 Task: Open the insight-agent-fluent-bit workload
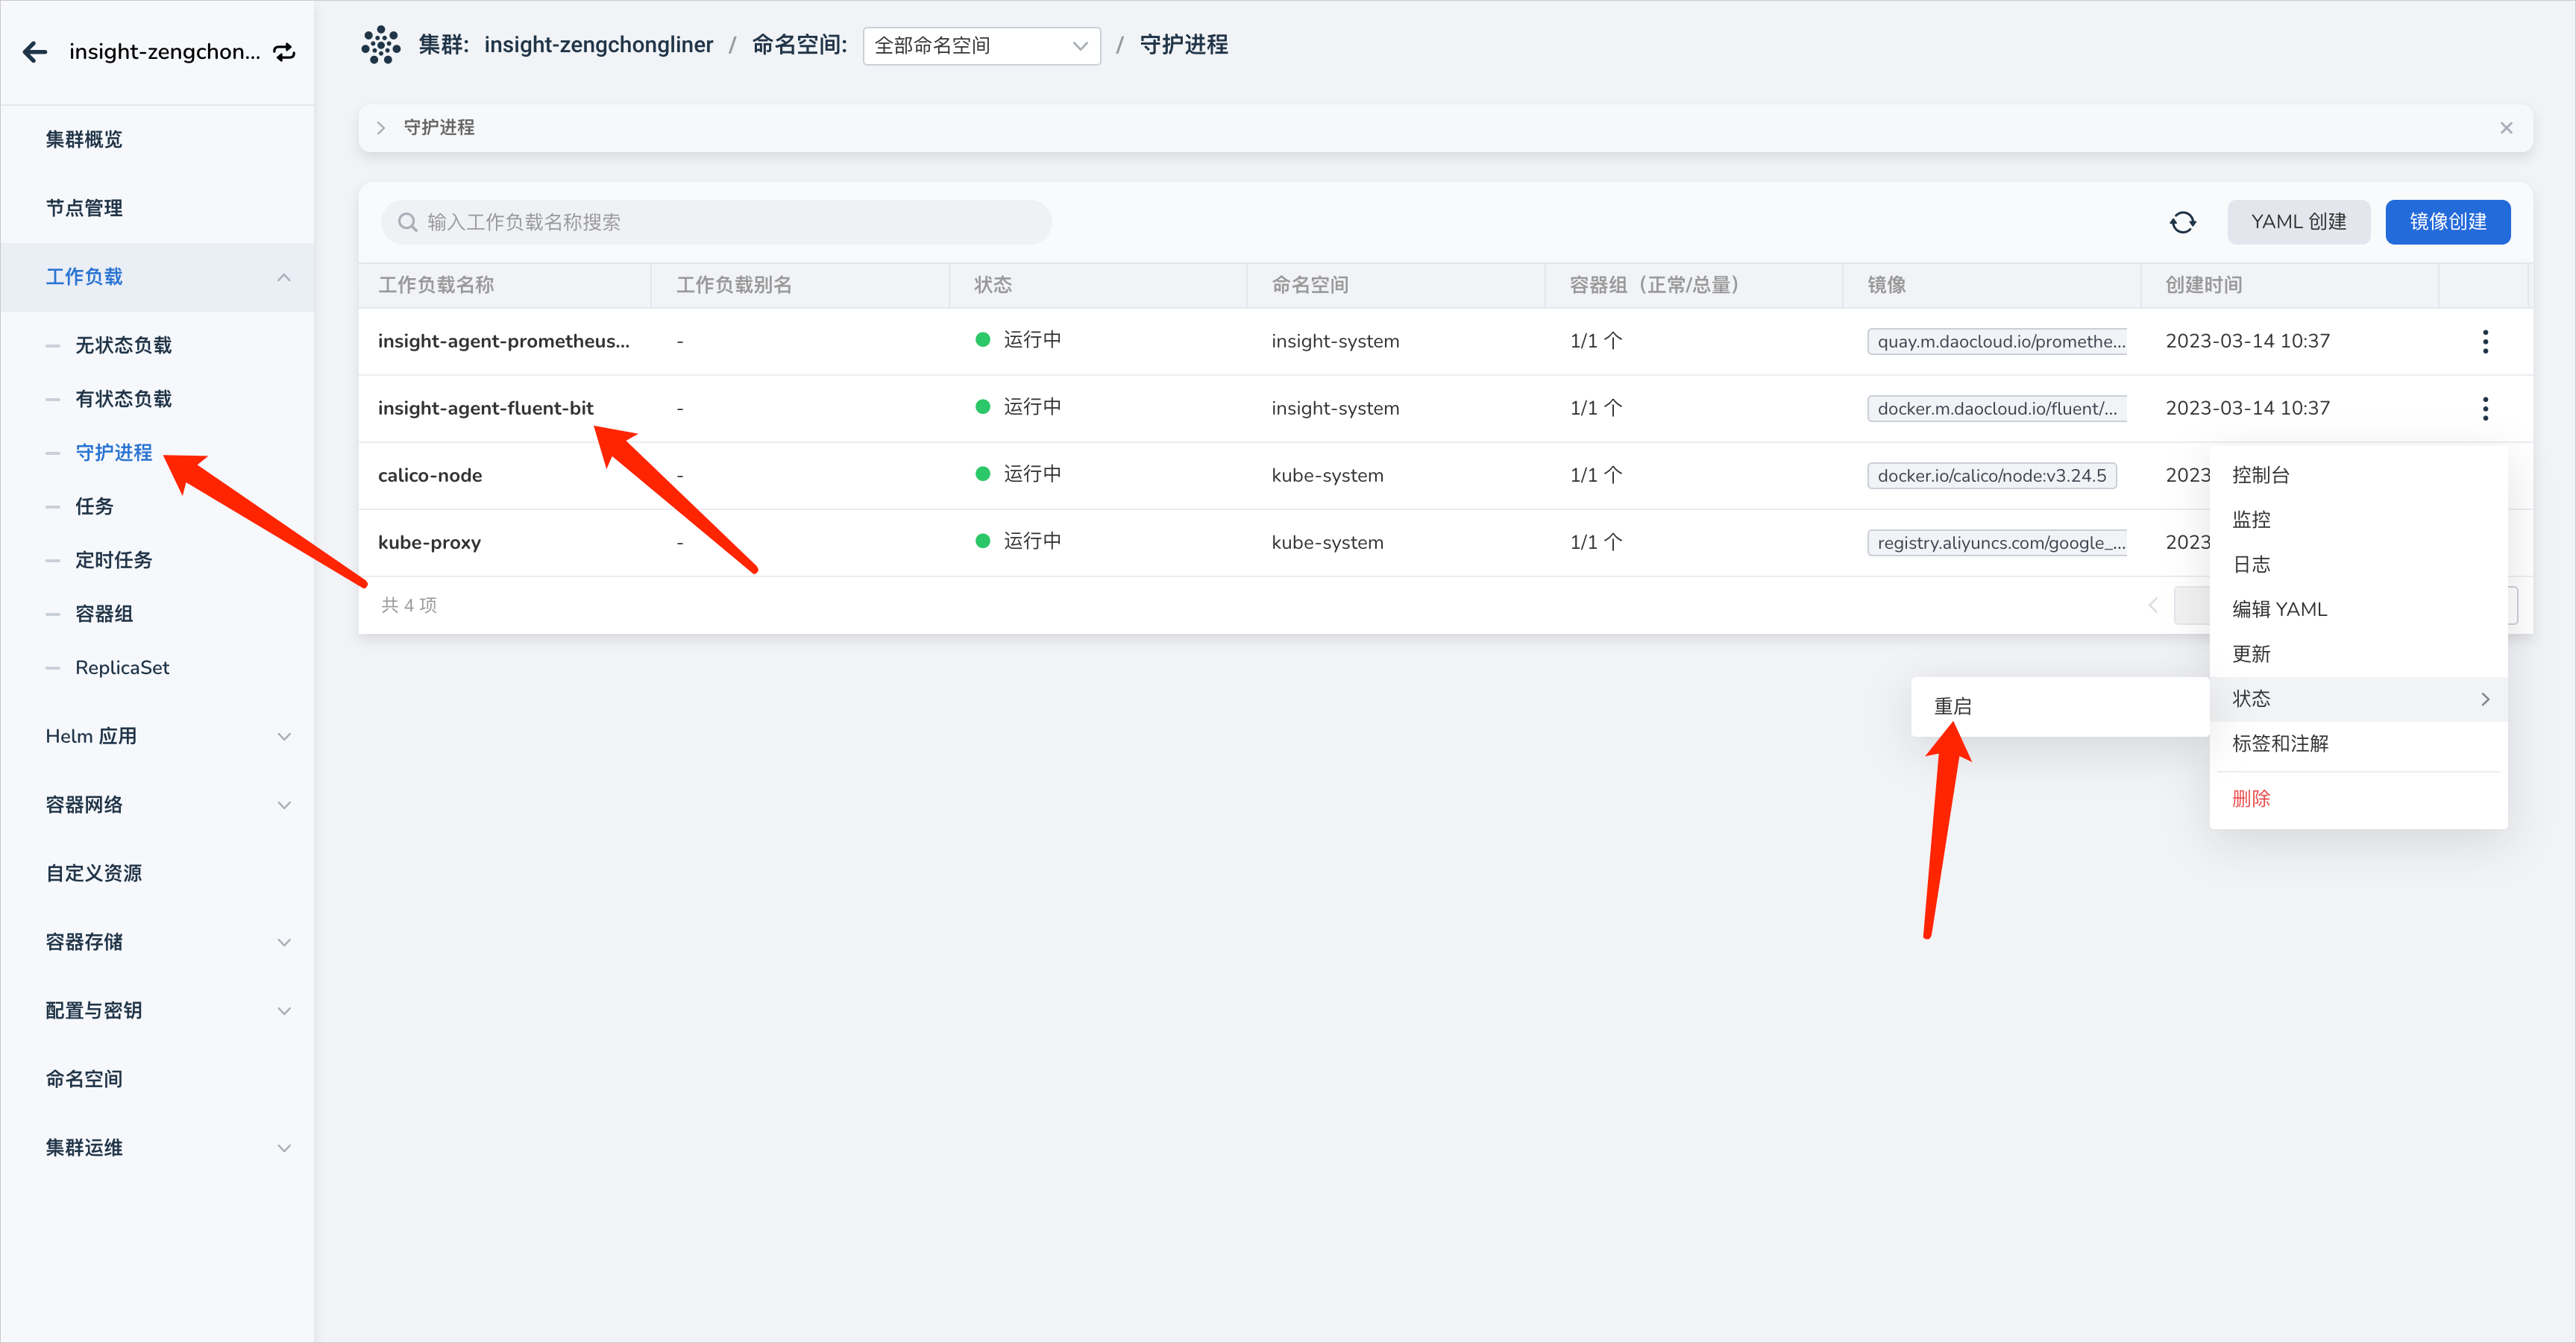(x=486, y=408)
